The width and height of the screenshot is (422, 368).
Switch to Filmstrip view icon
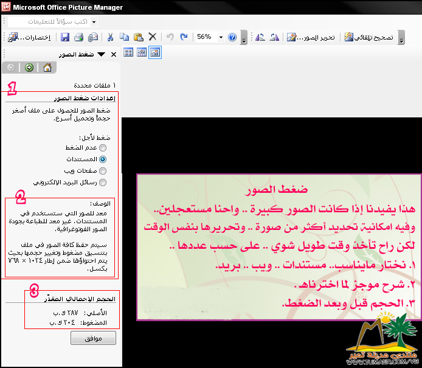(142, 52)
